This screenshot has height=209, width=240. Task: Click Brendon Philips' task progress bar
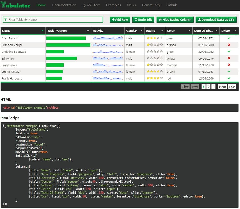click(x=68, y=45)
